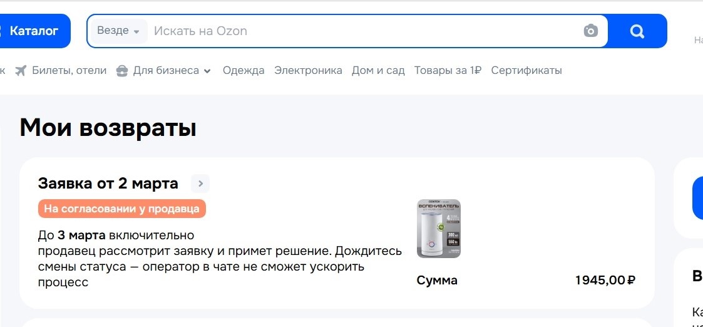Go to Одежда category
Screen dimensions: 703x327
pyautogui.click(x=244, y=70)
